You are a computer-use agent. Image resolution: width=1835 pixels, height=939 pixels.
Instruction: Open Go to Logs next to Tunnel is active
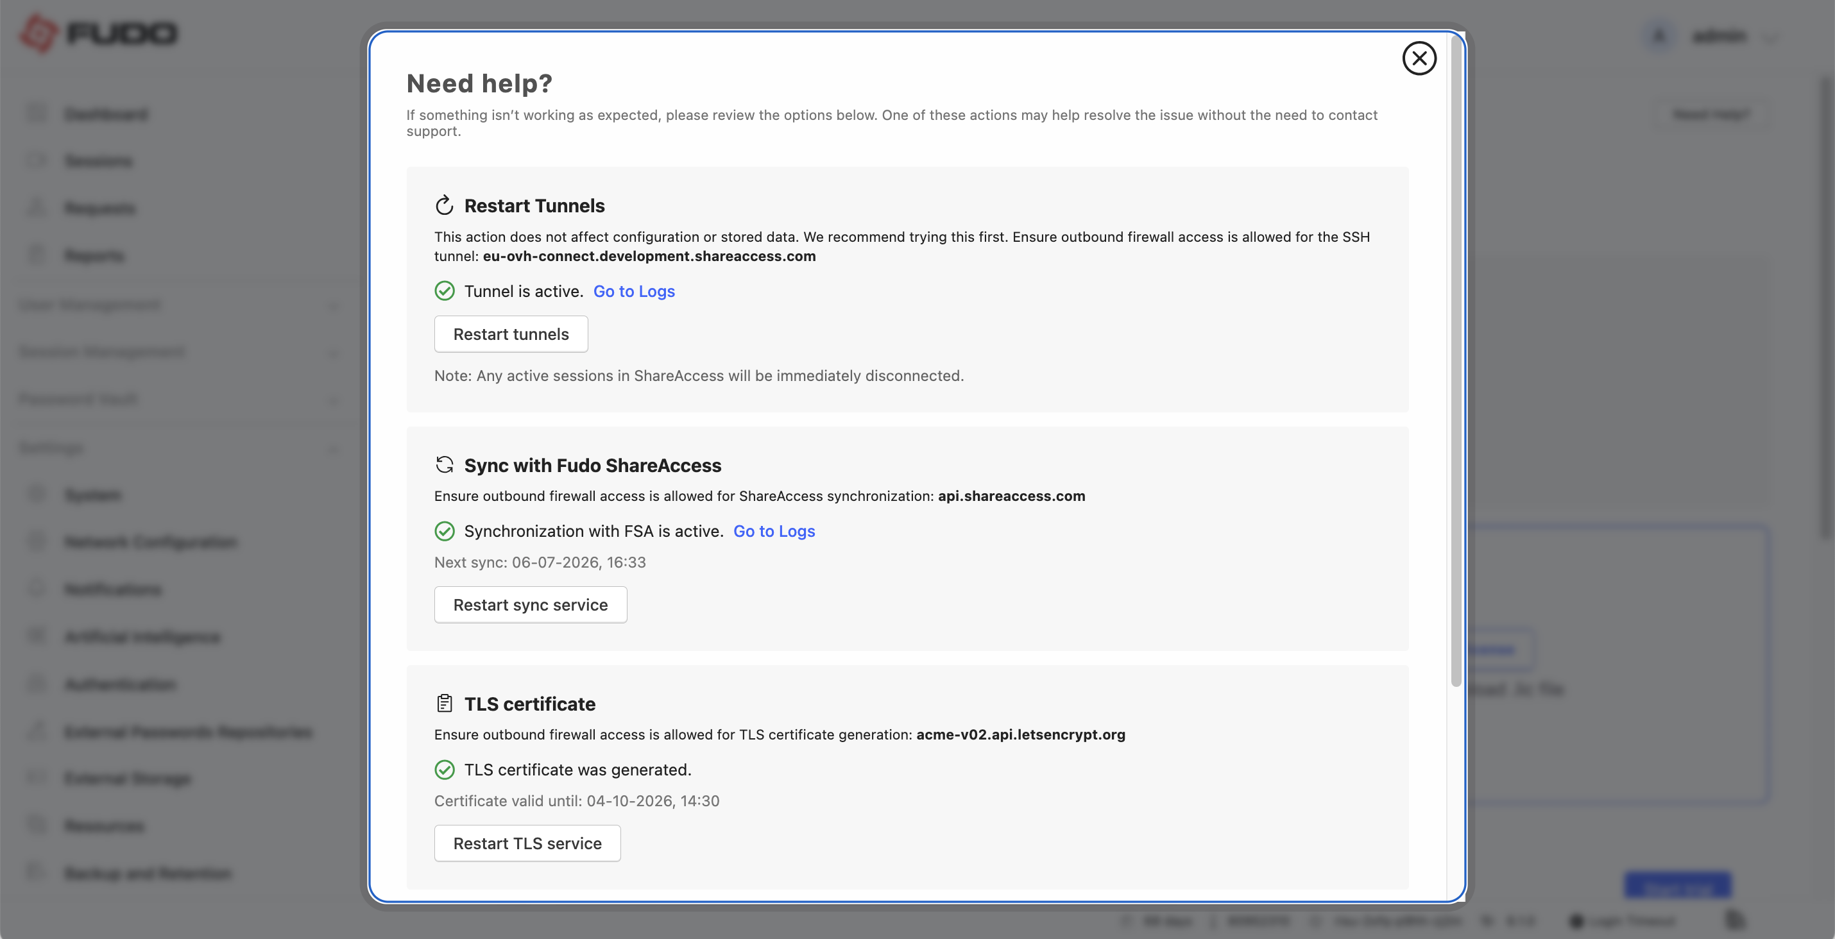[634, 291]
